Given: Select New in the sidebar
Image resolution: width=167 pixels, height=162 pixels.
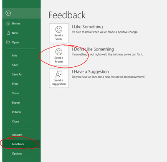Looking at the screenshot, I should coord(15,33).
